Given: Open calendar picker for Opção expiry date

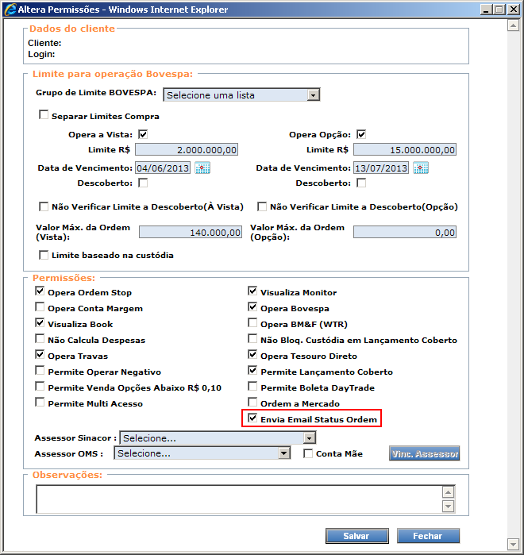Looking at the screenshot, I should pos(421,168).
